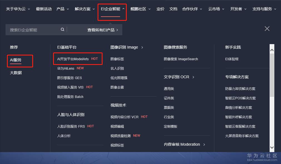
Task: Open 图像去雾 link
Action: (117, 87)
